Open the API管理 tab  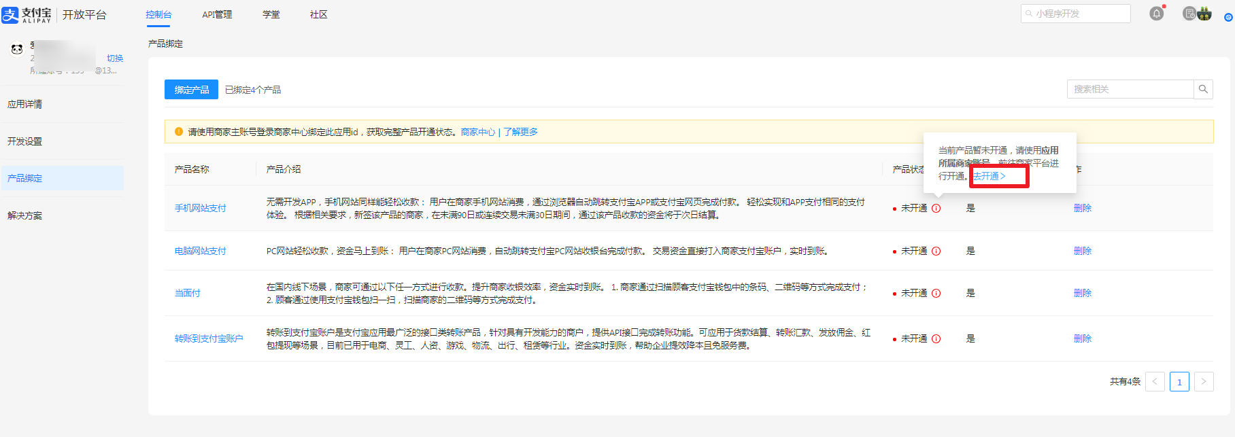[217, 14]
